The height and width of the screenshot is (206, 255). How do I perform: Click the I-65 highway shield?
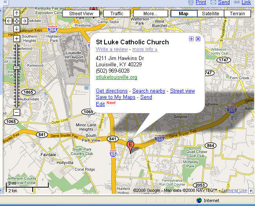[x=113, y=153]
